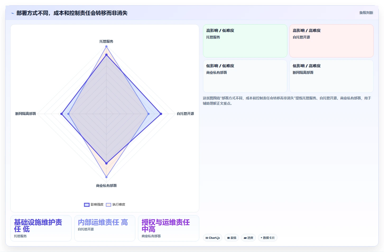Click the 托管服务 radar axis label
384x252 pixels.
pos(106,41)
